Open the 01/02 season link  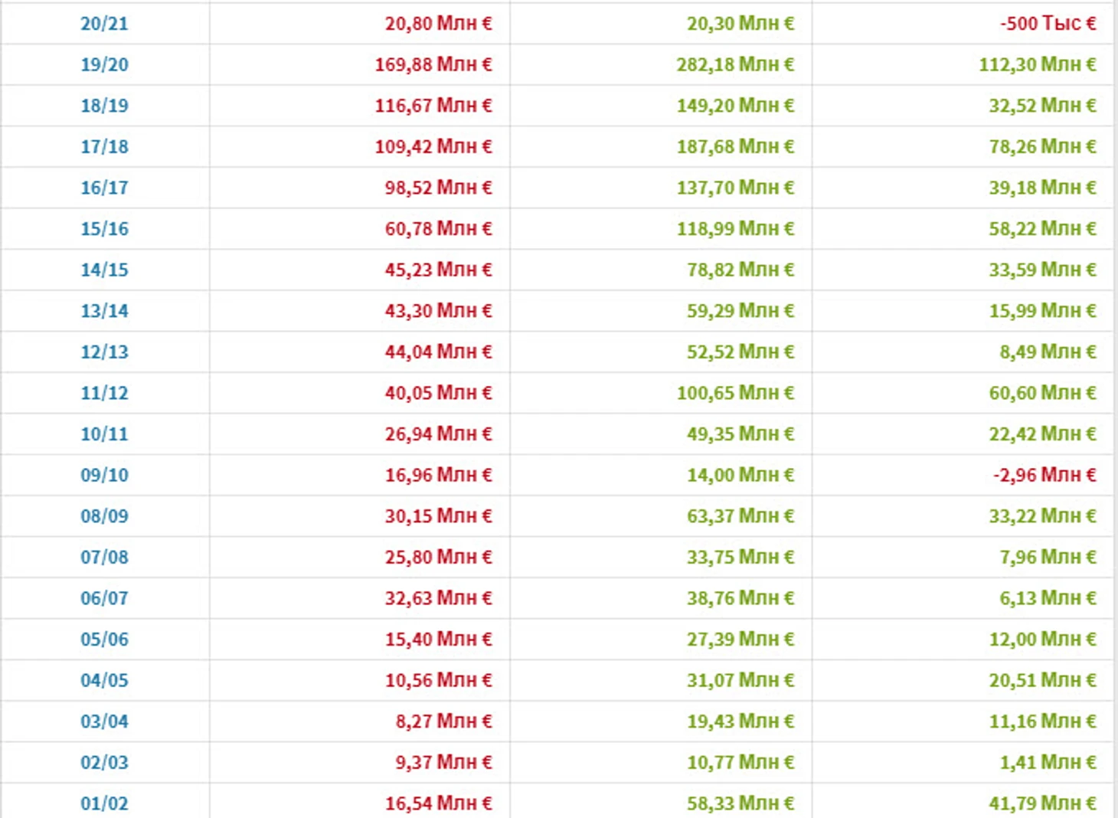click(104, 803)
